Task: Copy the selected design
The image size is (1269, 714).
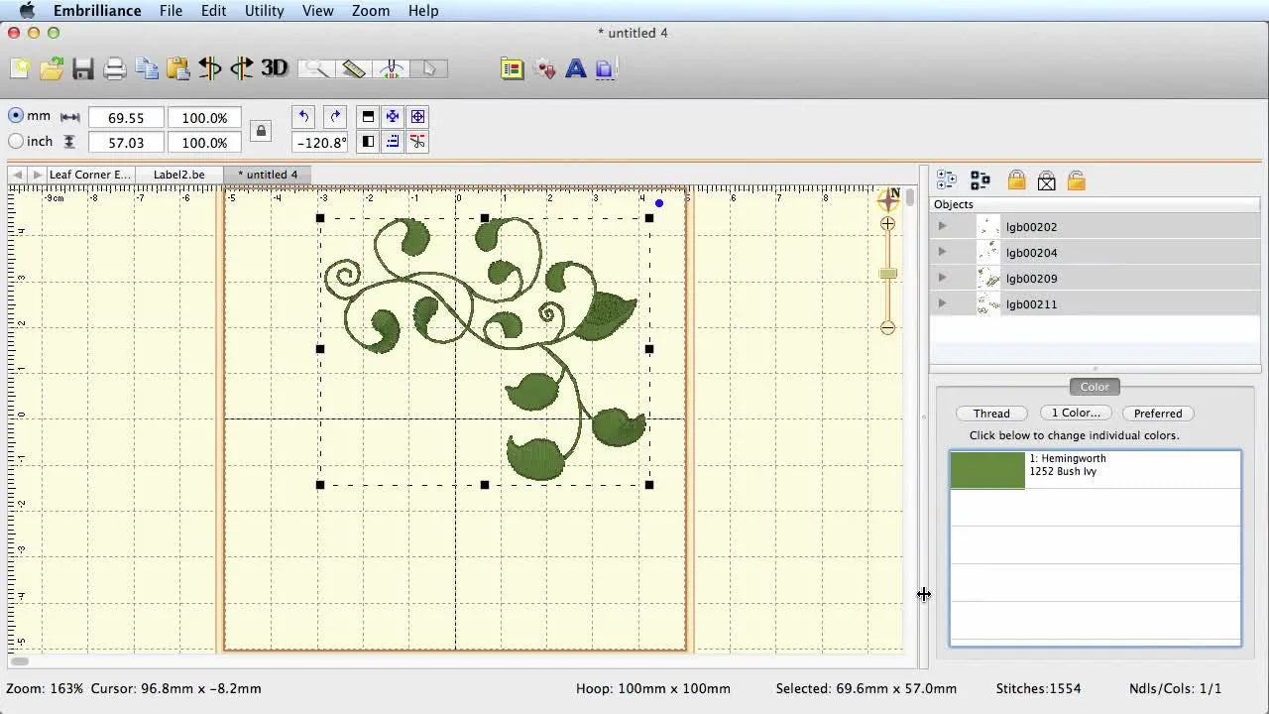Action: click(147, 68)
